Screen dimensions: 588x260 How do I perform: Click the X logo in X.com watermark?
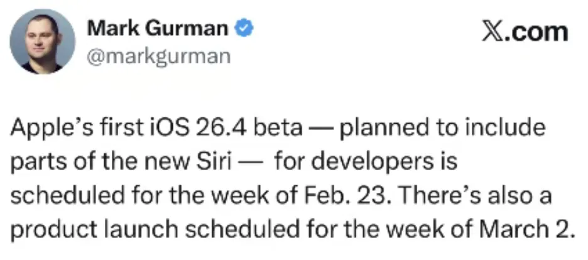tap(493, 31)
